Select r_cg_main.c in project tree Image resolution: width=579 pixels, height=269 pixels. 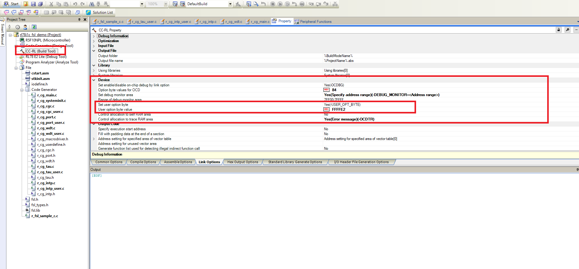pos(47,95)
